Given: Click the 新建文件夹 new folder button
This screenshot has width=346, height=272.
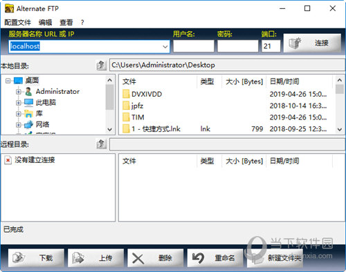Looking at the screenshot, I should (275, 258).
